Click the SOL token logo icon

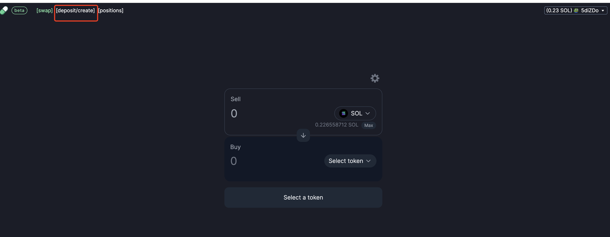coord(344,114)
